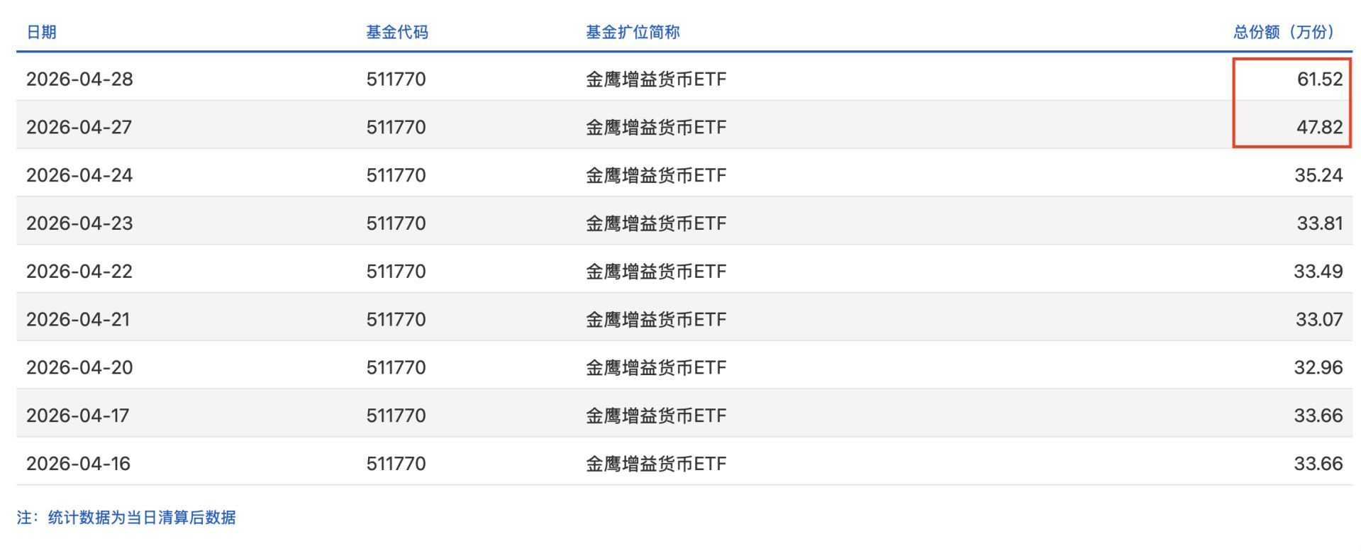The image size is (1361, 551).
Task: Click fund name in 2026-04-16 row
Action: click(655, 464)
